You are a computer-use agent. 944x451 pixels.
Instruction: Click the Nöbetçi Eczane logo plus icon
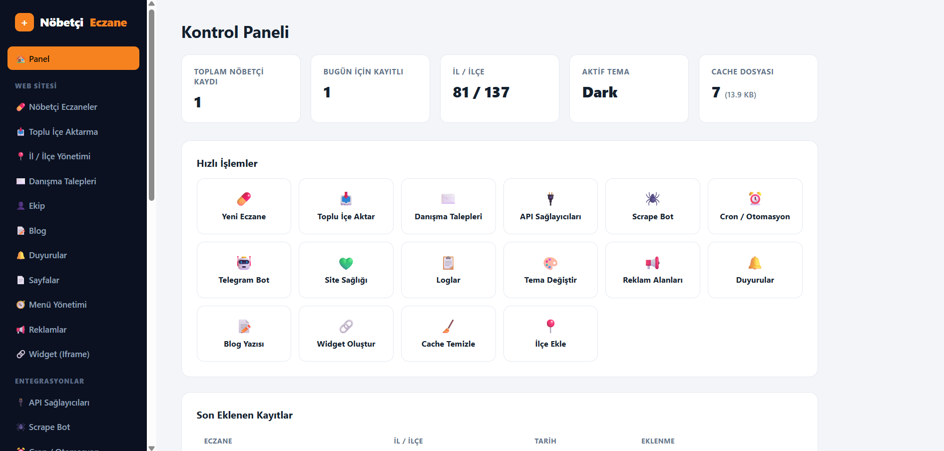click(x=24, y=22)
